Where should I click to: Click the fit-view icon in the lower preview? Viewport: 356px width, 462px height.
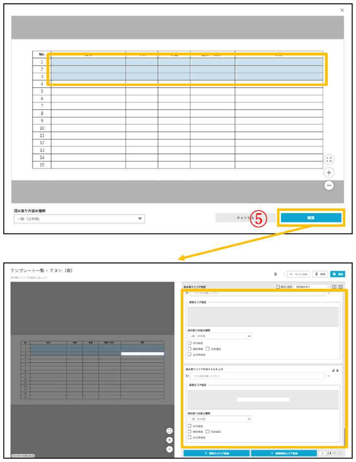[x=169, y=431]
